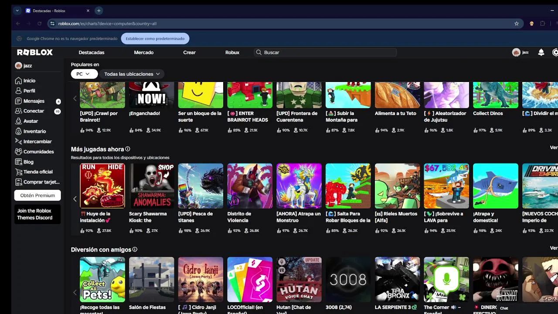Open Tienda oficial in the sidebar
The height and width of the screenshot is (314, 558).
point(34,172)
